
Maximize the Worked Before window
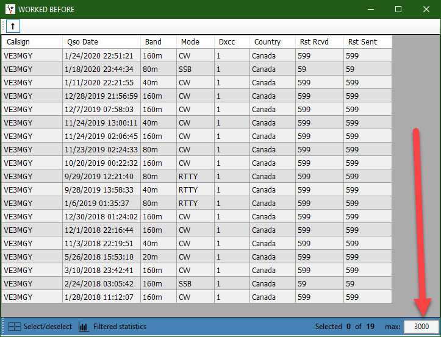398,9
